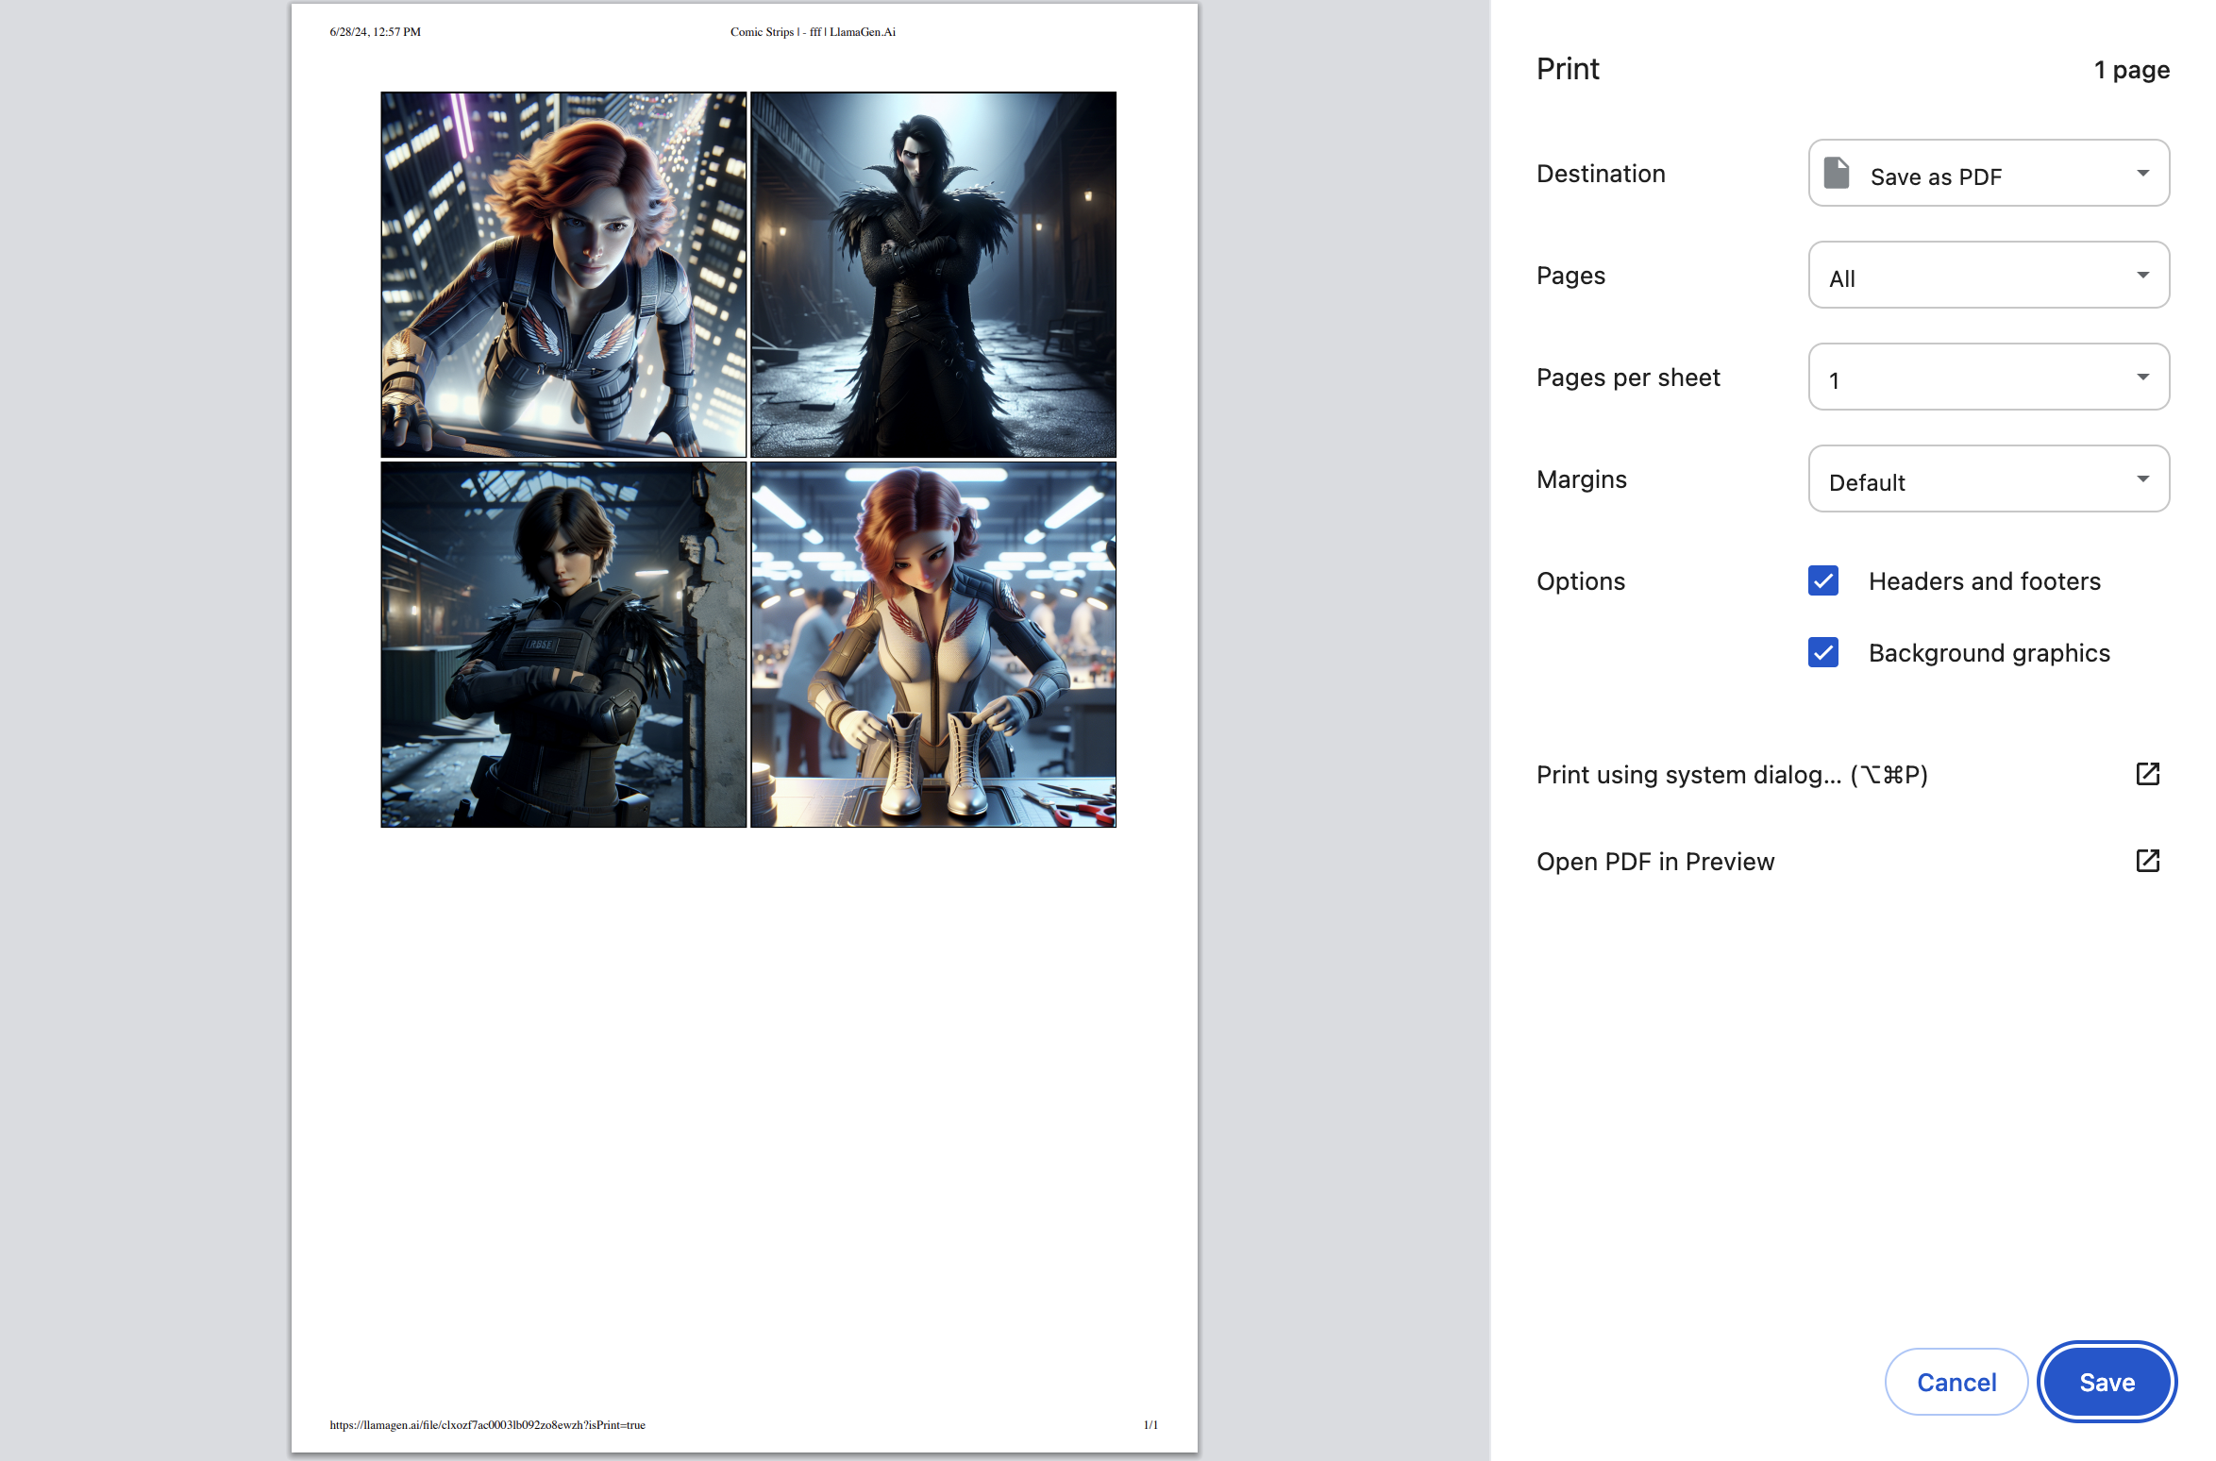Image resolution: width=2216 pixels, height=1461 pixels.
Task: Open the Pages per sheet dropdown
Action: click(1989, 378)
